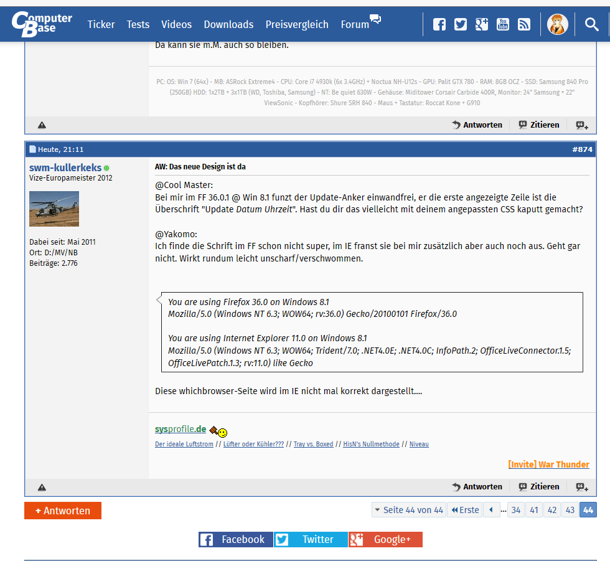Share the thread via the Google+ button
The image size is (610, 561).
[385, 540]
